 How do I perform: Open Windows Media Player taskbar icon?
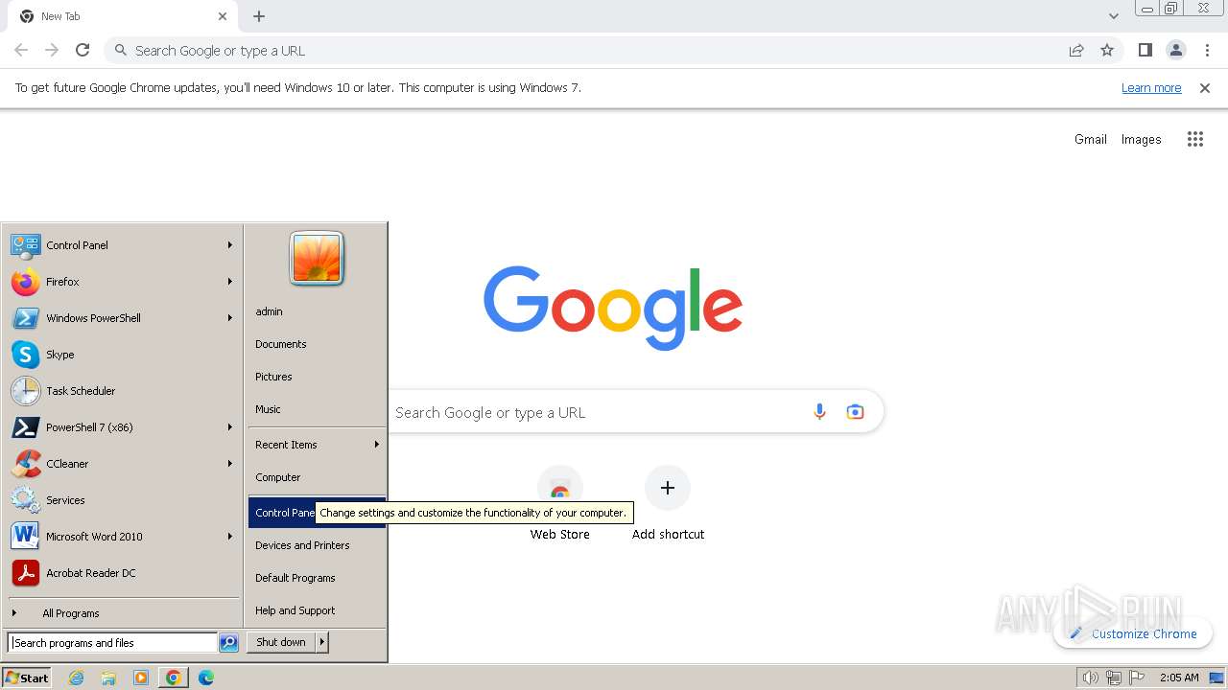pos(141,678)
